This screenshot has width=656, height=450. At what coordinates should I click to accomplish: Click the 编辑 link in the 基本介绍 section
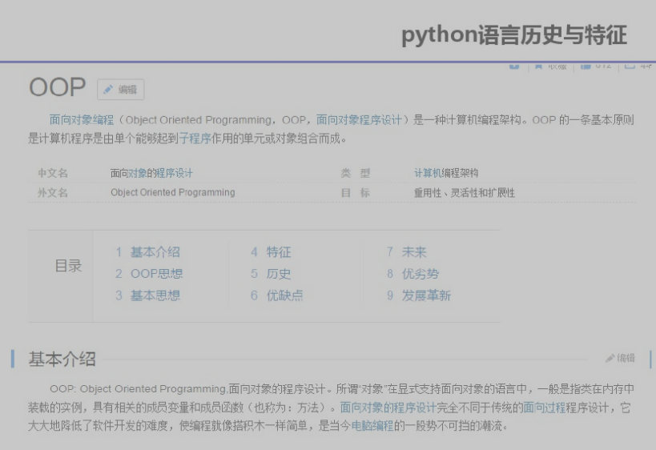pos(621,358)
